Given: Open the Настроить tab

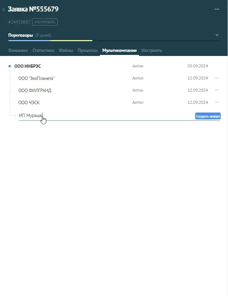Looking at the screenshot, I should pyautogui.click(x=152, y=51).
